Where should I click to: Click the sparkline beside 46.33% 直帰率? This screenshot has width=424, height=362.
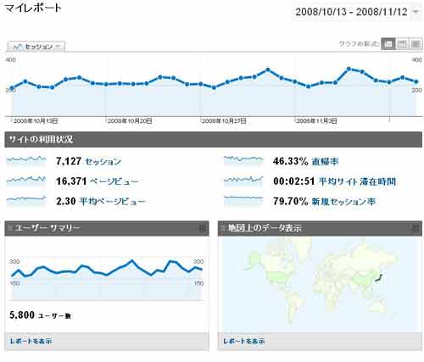243,160
